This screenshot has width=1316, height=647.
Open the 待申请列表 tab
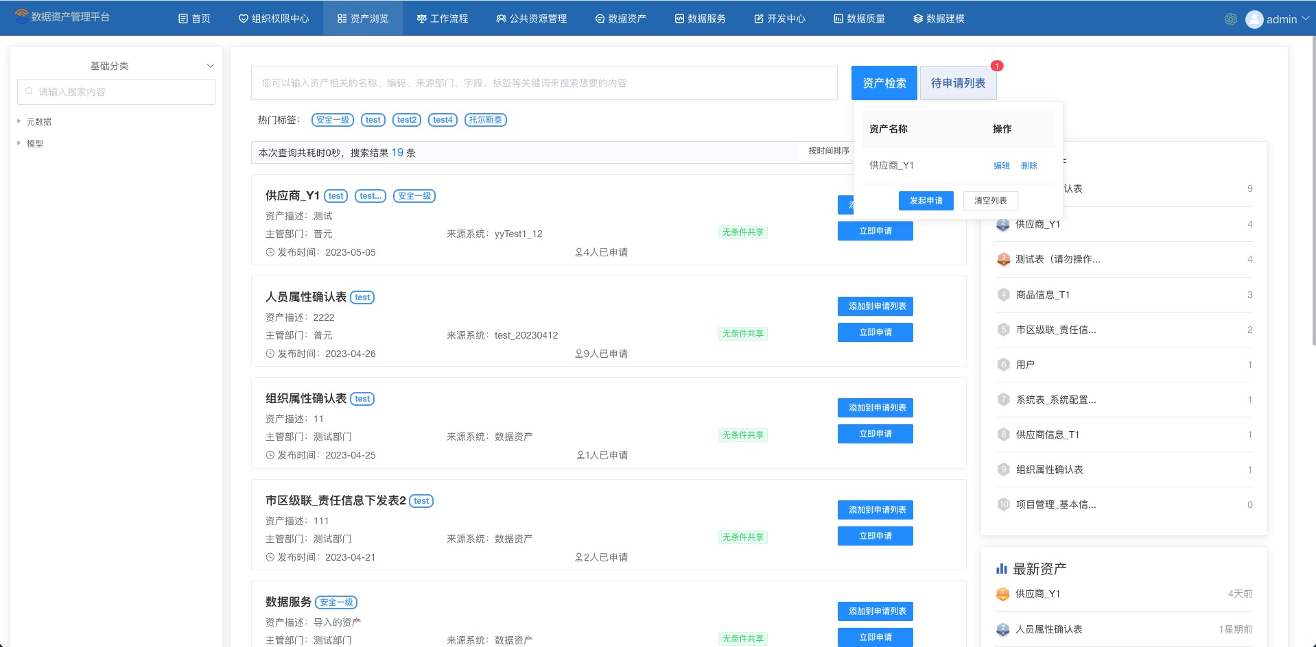tap(958, 83)
